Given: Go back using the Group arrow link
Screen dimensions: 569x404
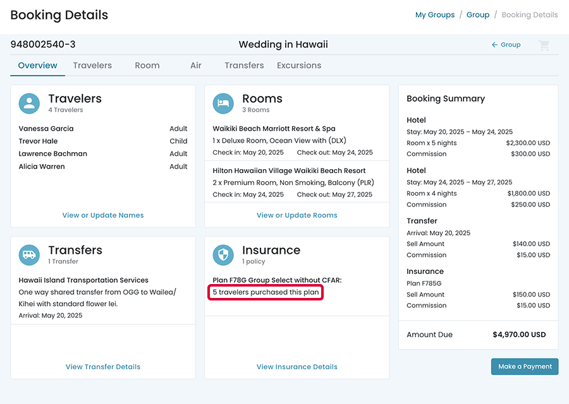Looking at the screenshot, I should pyautogui.click(x=506, y=45).
